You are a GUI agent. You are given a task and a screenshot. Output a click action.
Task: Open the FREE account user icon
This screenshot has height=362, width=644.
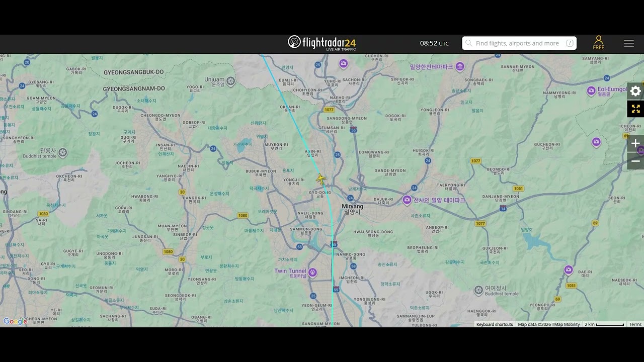point(598,43)
